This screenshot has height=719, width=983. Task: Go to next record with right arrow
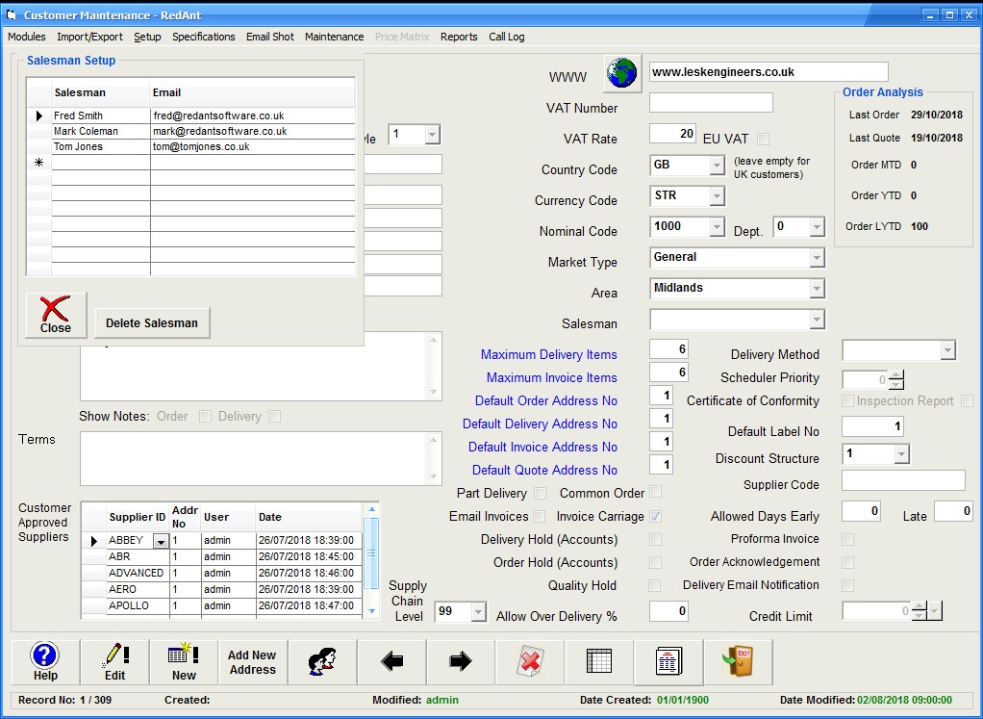pyautogui.click(x=461, y=662)
